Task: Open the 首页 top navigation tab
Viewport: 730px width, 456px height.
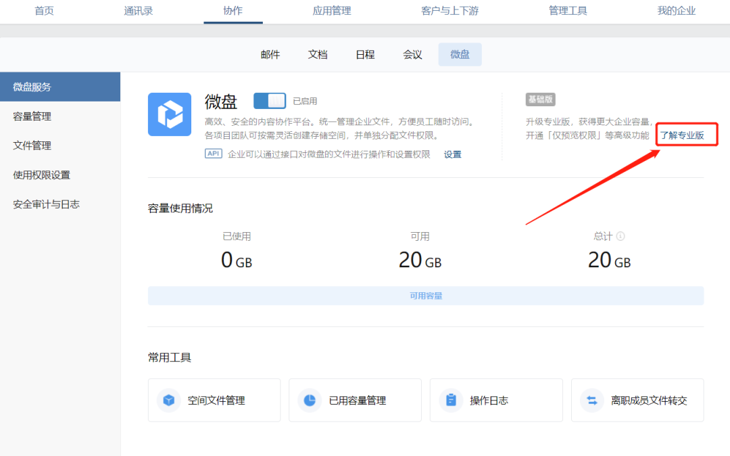Action: (x=44, y=11)
